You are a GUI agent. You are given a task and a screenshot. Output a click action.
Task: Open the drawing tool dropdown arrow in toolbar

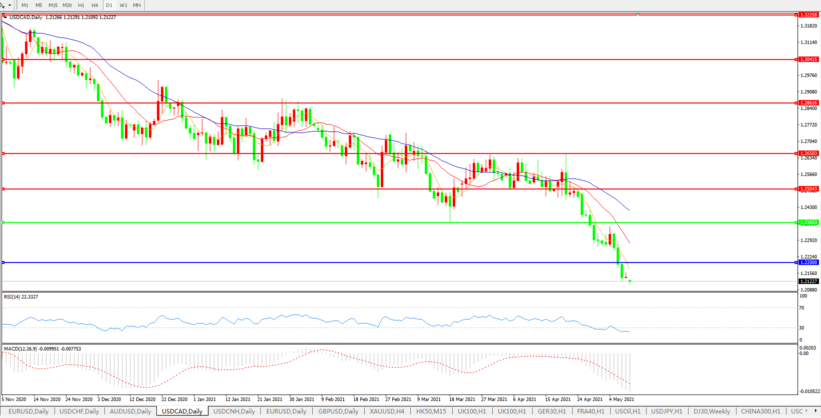9,5
